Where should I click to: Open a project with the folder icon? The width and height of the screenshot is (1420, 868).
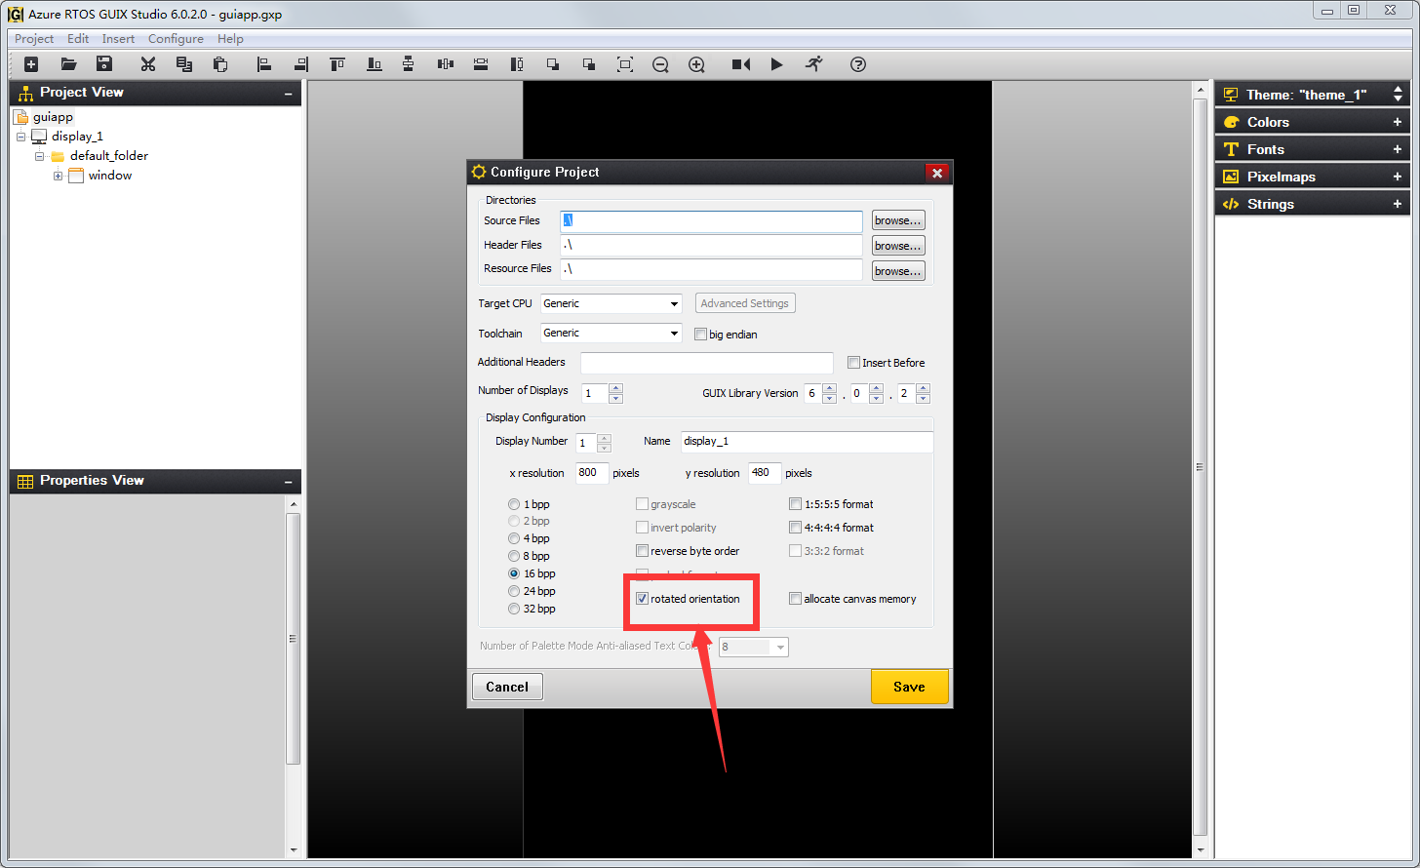[x=68, y=64]
